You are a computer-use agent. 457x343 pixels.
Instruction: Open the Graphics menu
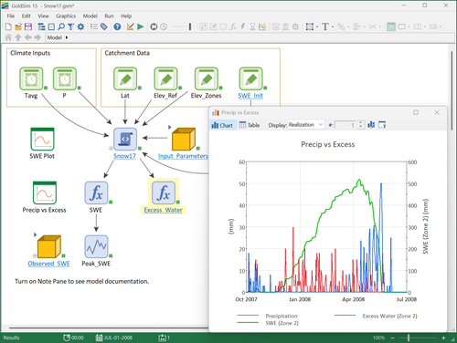click(66, 16)
